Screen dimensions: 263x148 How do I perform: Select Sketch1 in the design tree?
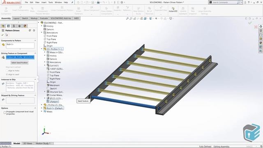click(52, 88)
